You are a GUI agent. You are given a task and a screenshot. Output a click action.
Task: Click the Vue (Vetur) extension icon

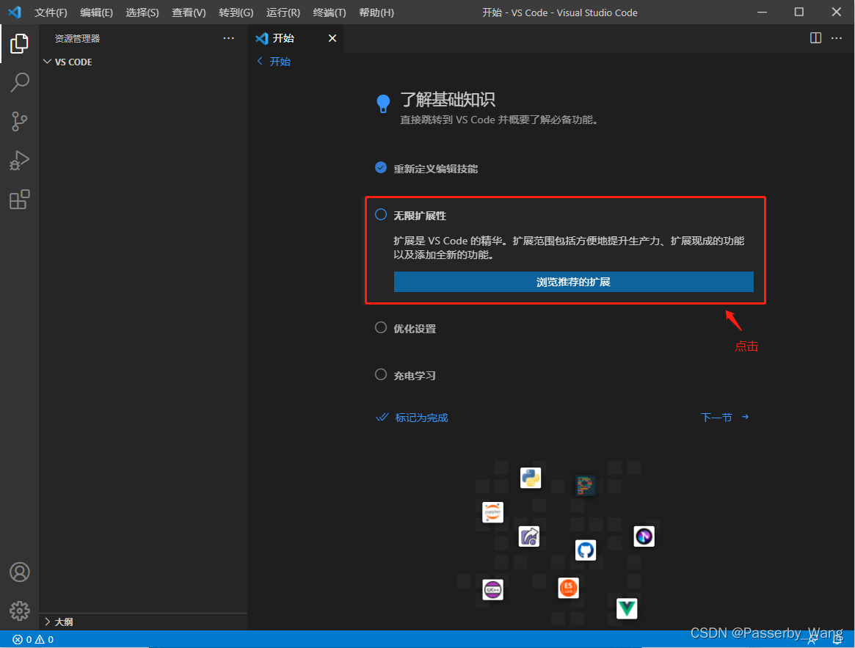[x=627, y=608]
